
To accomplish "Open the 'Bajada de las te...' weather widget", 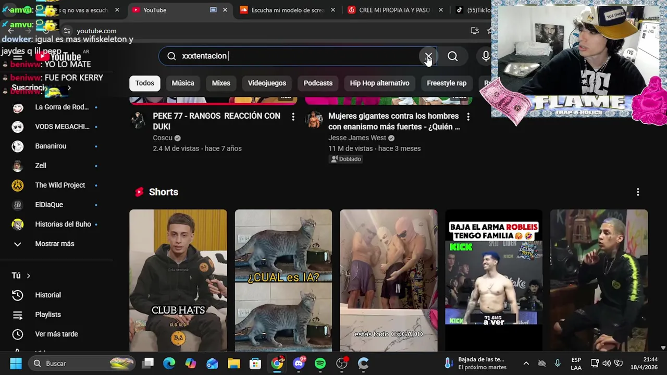I will pyautogui.click(x=476, y=363).
